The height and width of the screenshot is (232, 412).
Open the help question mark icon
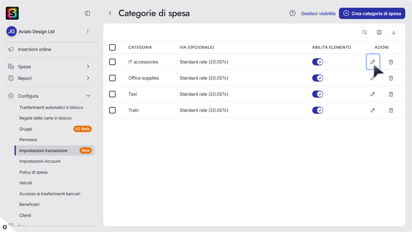pyautogui.click(x=293, y=13)
